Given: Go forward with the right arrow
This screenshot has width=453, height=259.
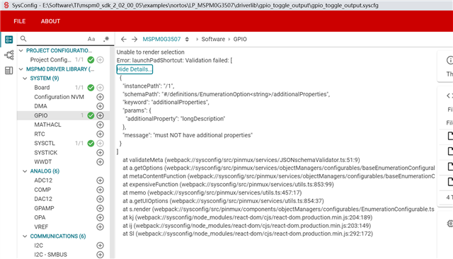Looking at the screenshot, I should click(134, 39).
